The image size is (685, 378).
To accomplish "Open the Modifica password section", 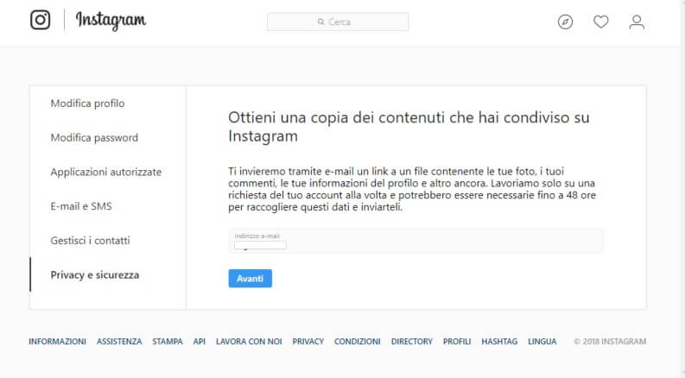I will point(94,137).
